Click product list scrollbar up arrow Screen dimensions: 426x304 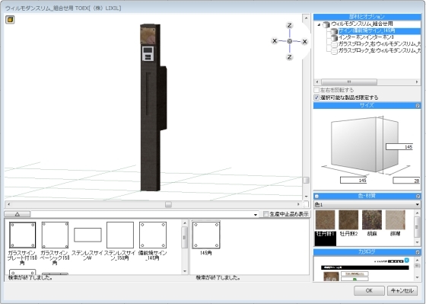click(x=185, y=223)
